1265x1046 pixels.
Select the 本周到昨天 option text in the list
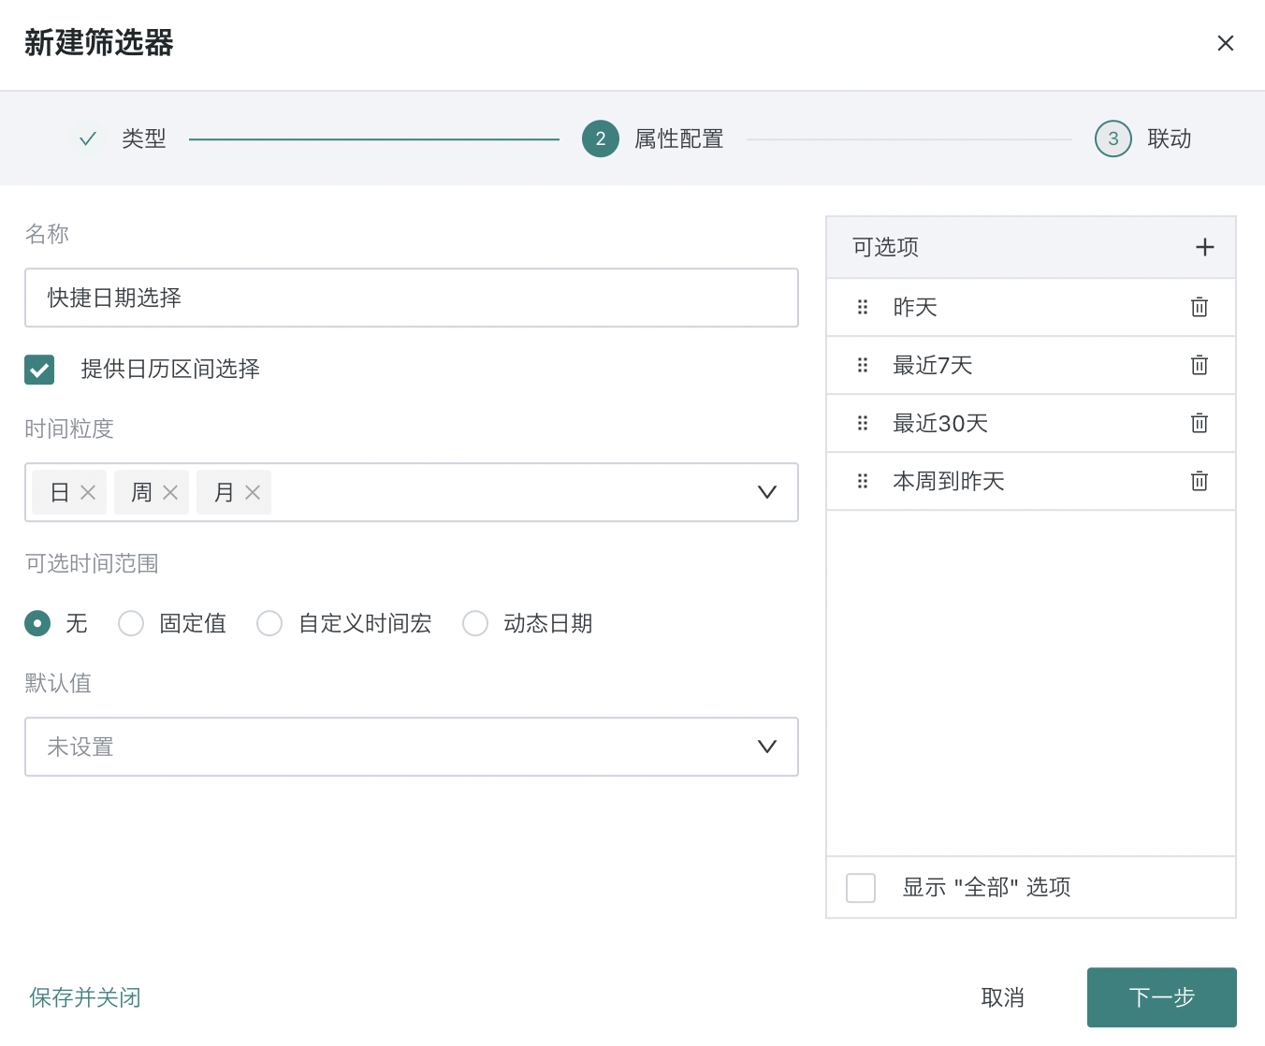949,481
